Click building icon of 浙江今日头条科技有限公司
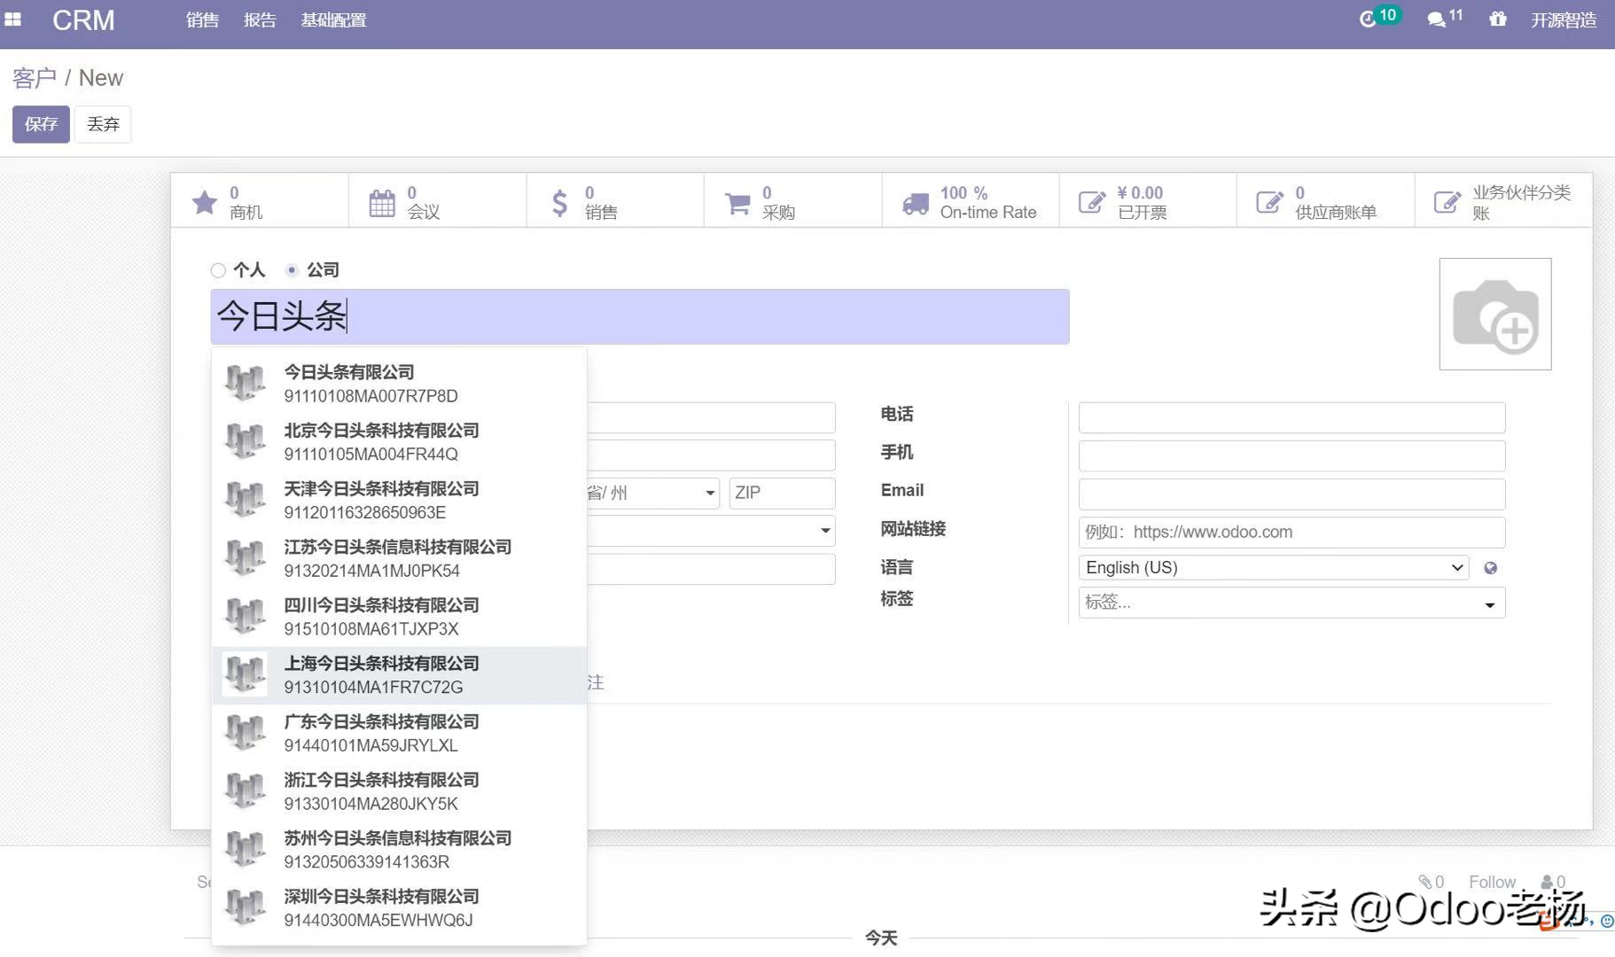Image resolution: width=1615 pixels, height=957 pixels. [x=245, y=791]
